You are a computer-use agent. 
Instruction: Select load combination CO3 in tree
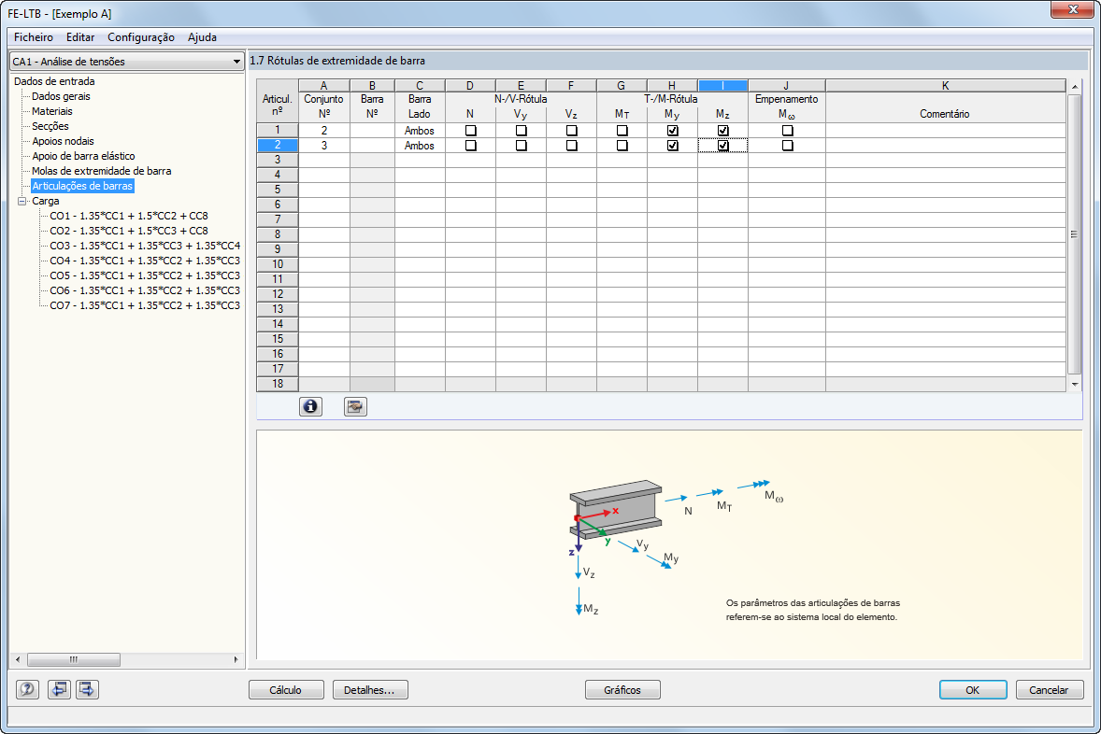click(x=145, y=246)
